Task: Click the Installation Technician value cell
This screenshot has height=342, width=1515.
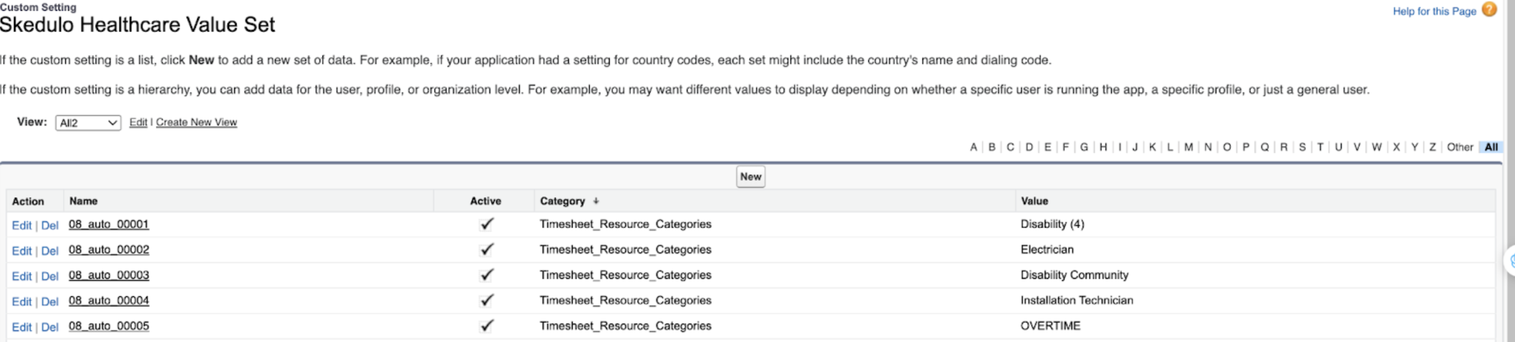Action: click(x=1077, y=300)
